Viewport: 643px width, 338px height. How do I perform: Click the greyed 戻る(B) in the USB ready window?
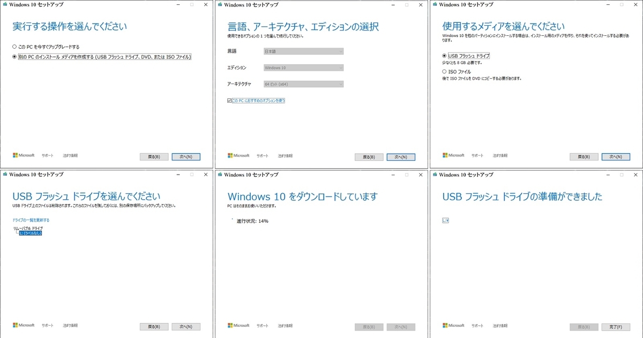(584, 327)
